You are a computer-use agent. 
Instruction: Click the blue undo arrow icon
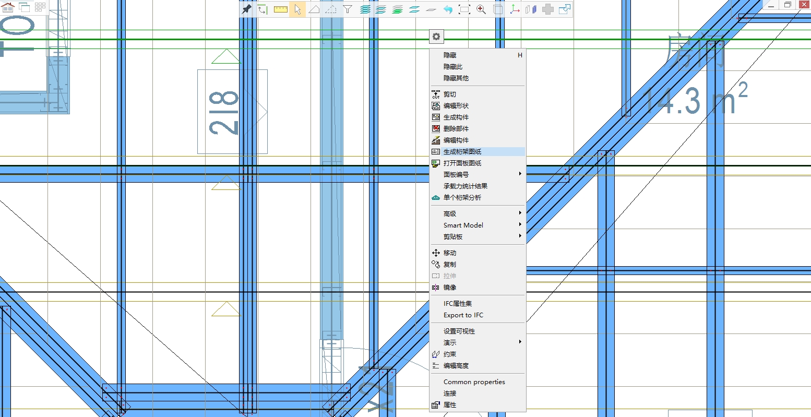click(x=448, y=9)
